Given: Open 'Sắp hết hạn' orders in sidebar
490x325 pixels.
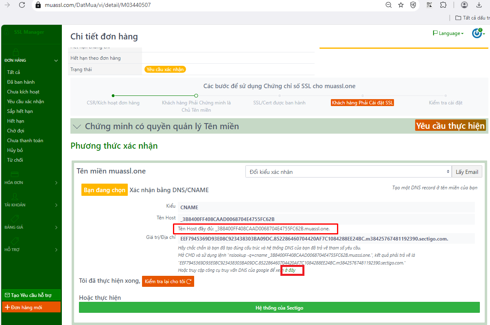Looking at the screenshot, I should 20,111.
